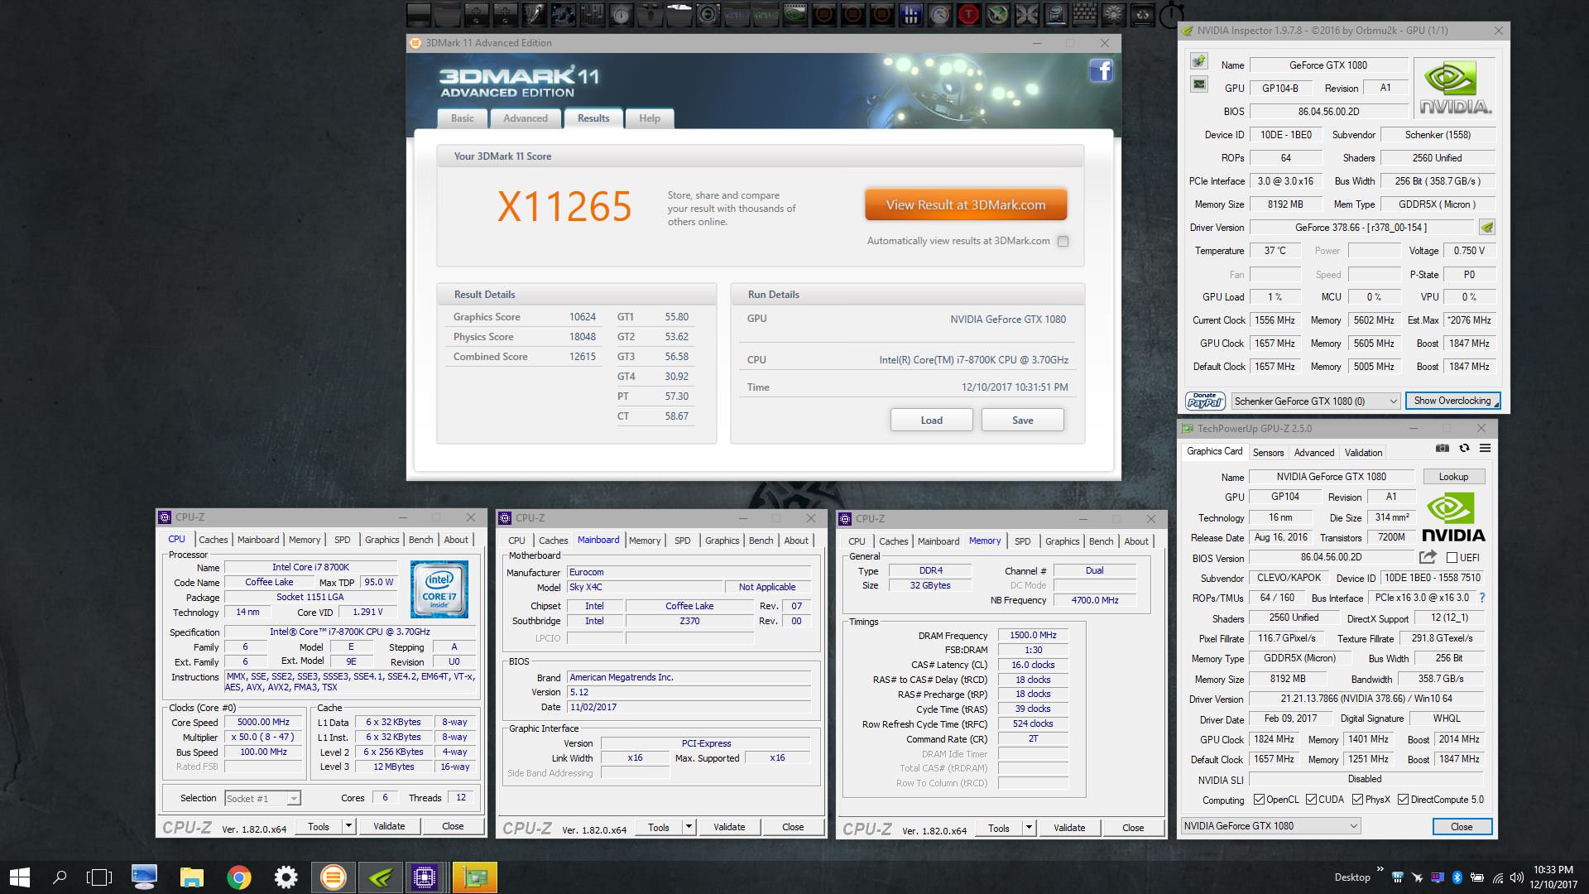1589x894 pixels.
Task: Toggle the UEFI checkbox in GPU-Z
Action: (x=1452, y=558)
